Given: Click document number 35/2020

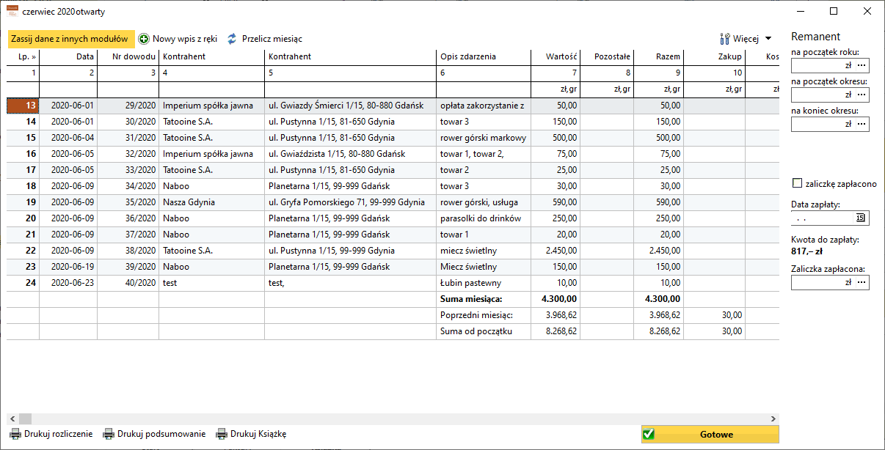Looking at the screenshot, I should coord(128,202).
